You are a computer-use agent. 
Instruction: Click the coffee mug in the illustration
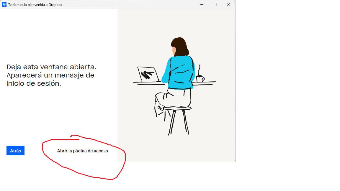point(200,79)
